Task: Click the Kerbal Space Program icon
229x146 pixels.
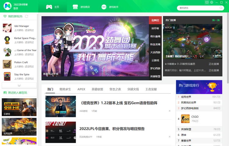Action: tap(7, 40)
